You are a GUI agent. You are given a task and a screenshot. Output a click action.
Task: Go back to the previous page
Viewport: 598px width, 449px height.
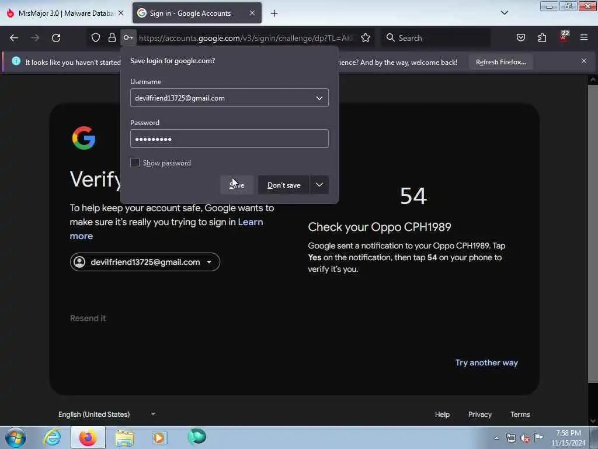pos(14,38)
